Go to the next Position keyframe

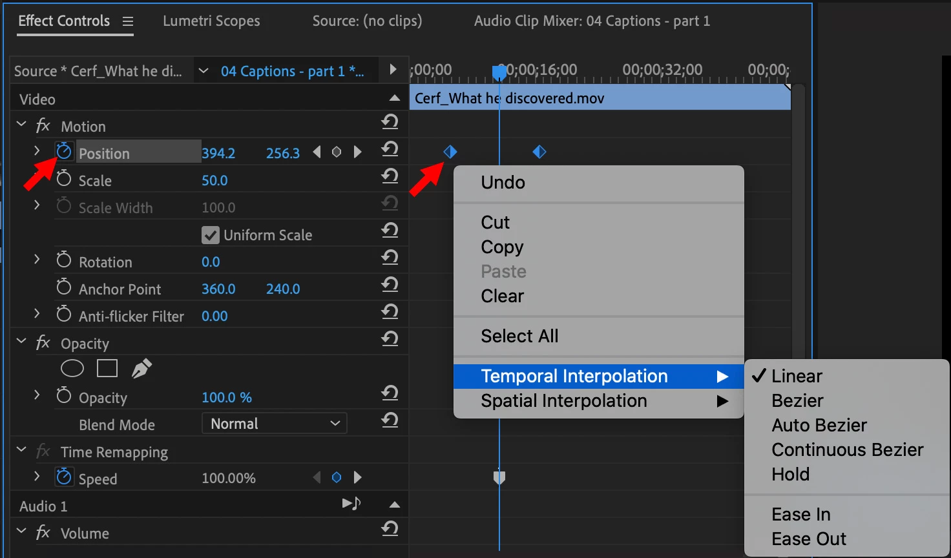(358, 152)
